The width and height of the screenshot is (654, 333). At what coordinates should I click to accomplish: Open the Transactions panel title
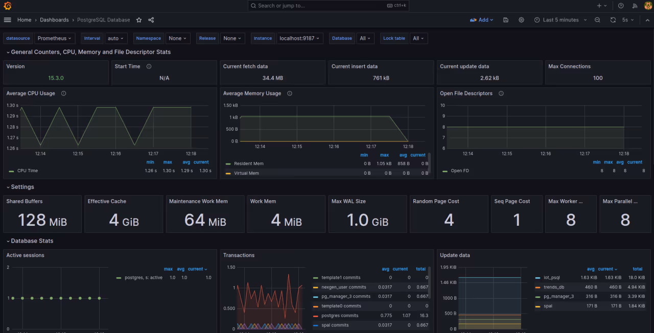pos(239,255)
